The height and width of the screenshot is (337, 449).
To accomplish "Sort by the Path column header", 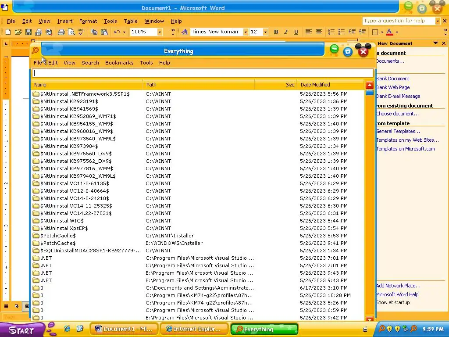I will 199,85.
